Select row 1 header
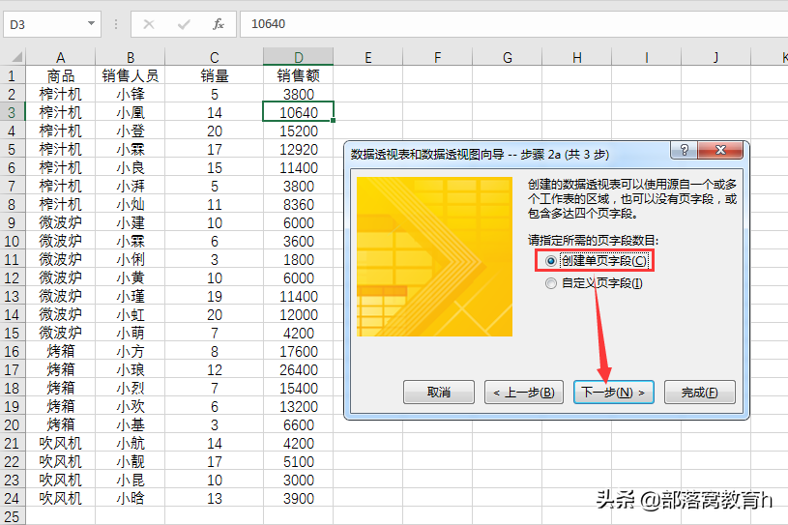Image resolution: width=788 pixels, height=525 pixels. tap(12, 75)
